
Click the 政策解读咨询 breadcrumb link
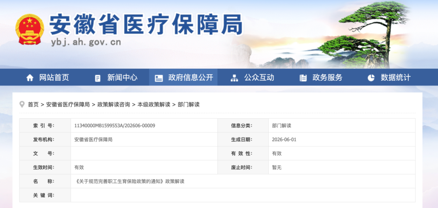114,105
